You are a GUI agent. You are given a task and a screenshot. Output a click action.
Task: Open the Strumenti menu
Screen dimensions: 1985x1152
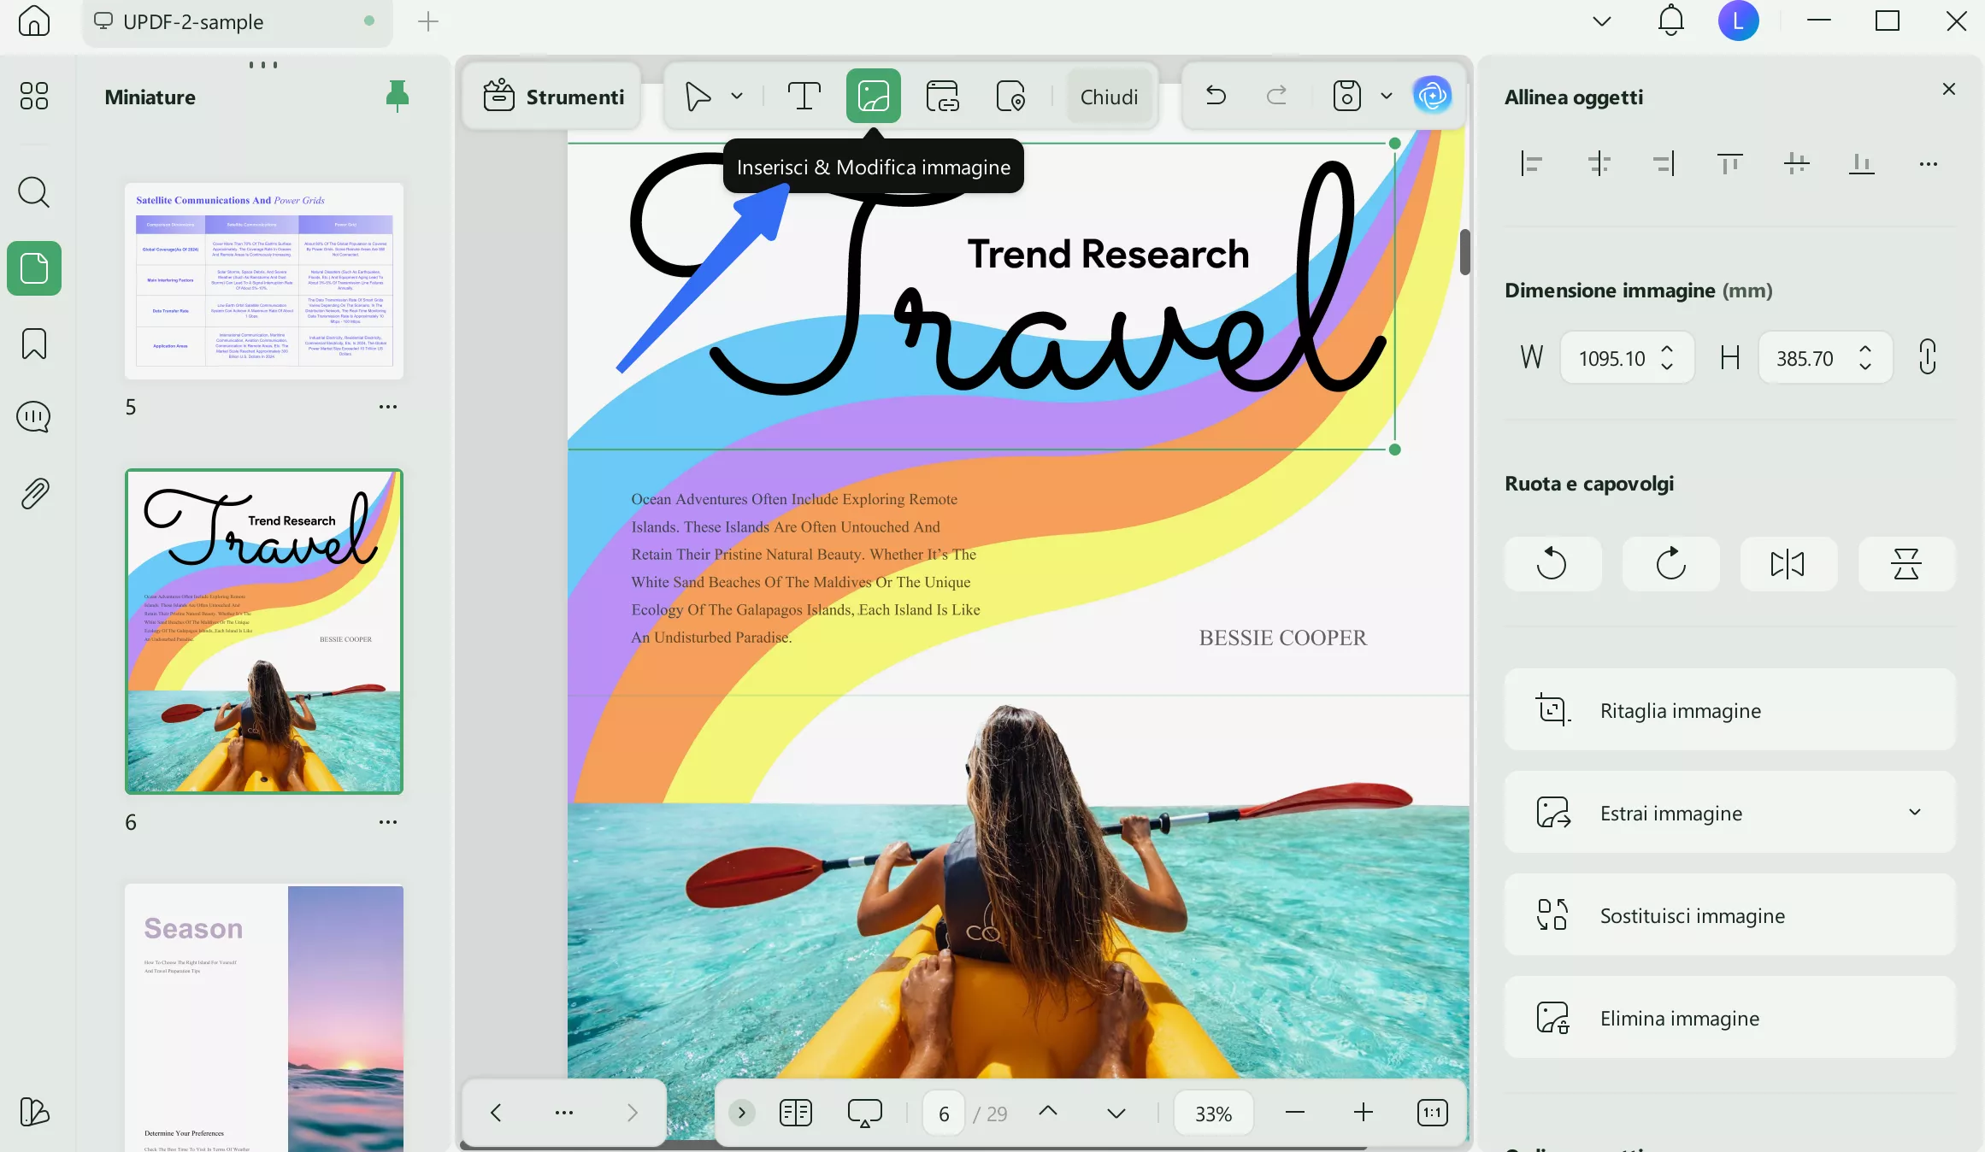click(553, 97)
